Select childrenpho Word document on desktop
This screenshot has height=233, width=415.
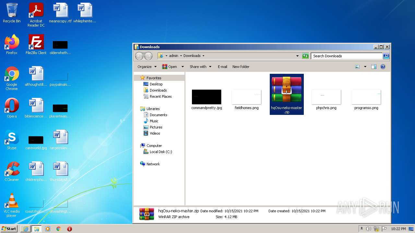coord(36,172)
